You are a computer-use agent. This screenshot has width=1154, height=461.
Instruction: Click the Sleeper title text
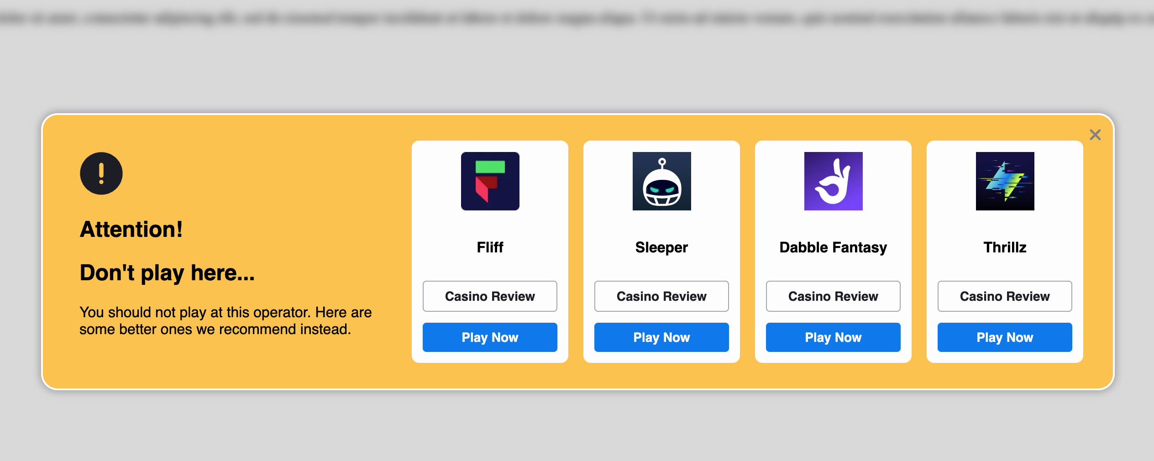click(661, 247)
